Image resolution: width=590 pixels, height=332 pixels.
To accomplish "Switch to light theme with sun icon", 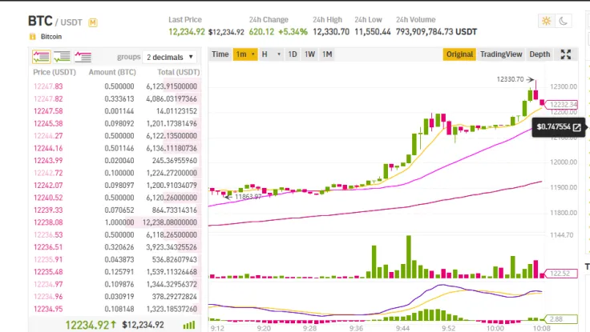I will 547,21.
